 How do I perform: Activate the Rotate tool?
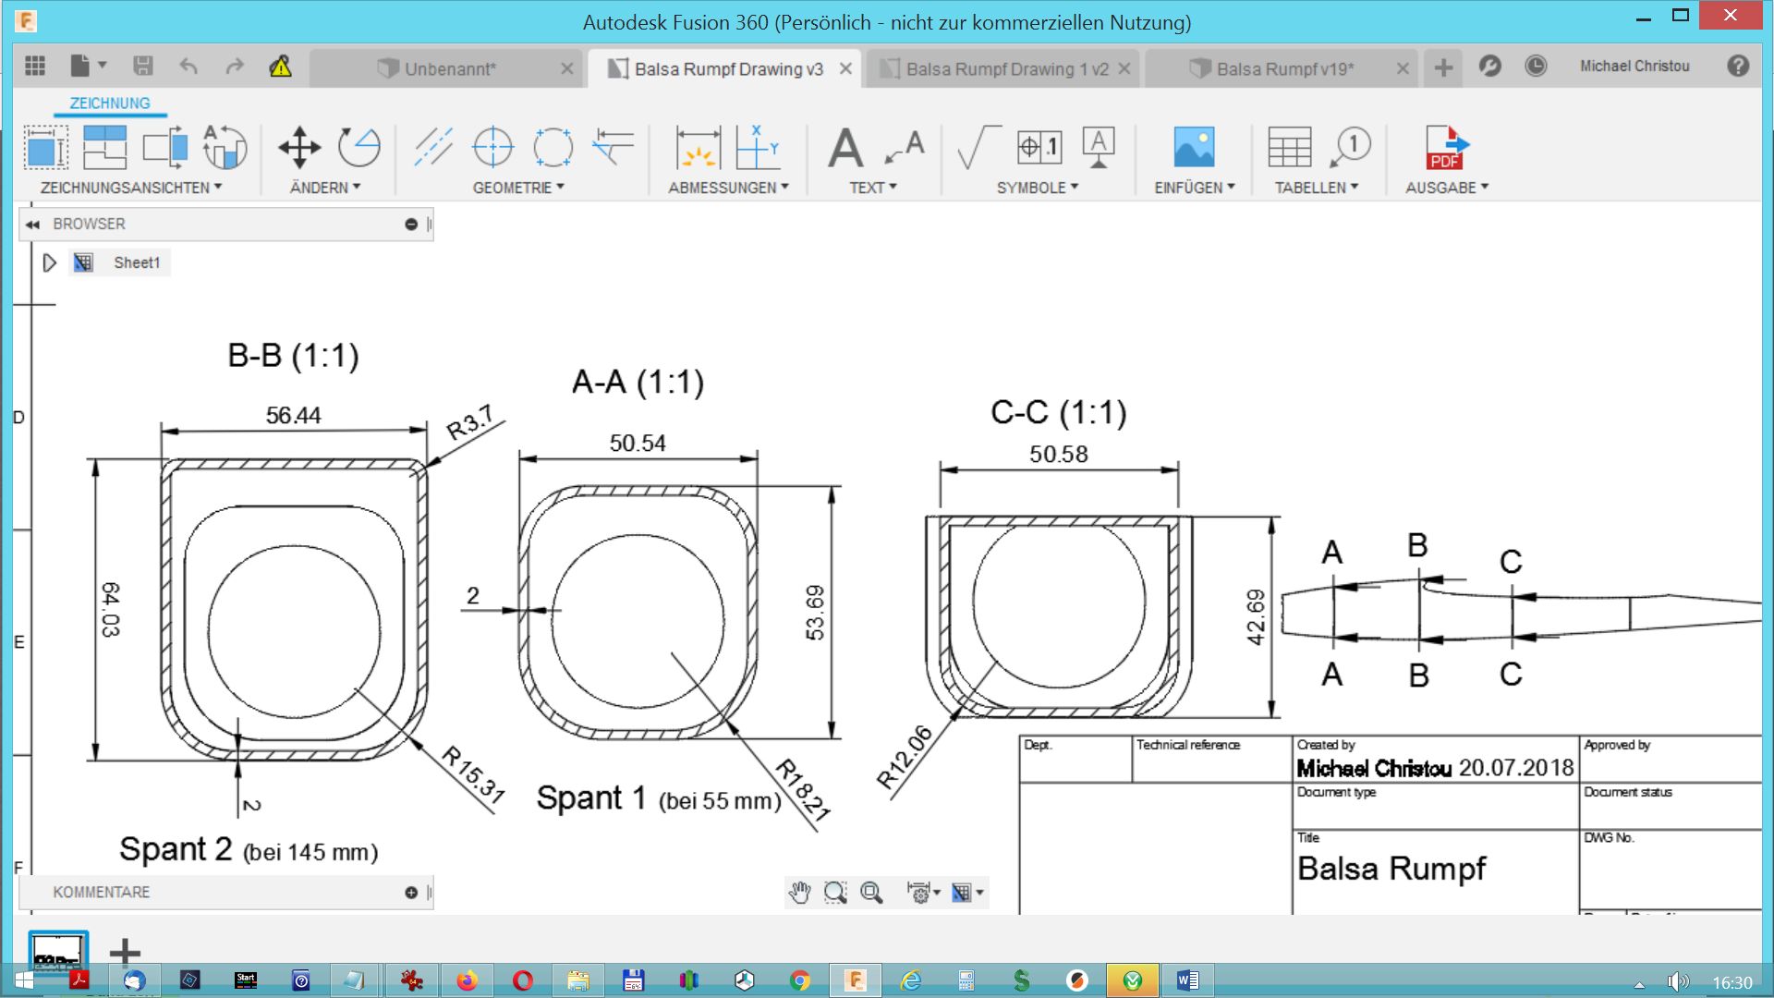[x=358, y=147]
